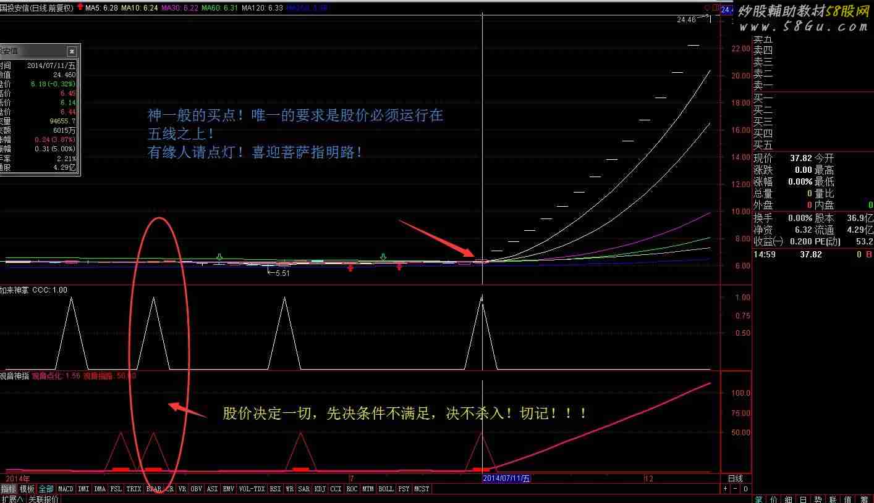Switch to the WR indicator

pyautogui.click(x=290, y=489)
